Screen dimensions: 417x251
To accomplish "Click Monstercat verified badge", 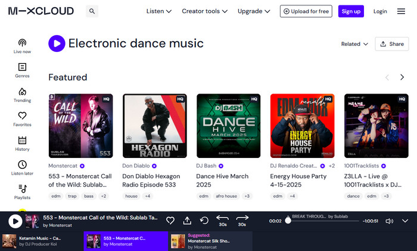I will [82, 166].
